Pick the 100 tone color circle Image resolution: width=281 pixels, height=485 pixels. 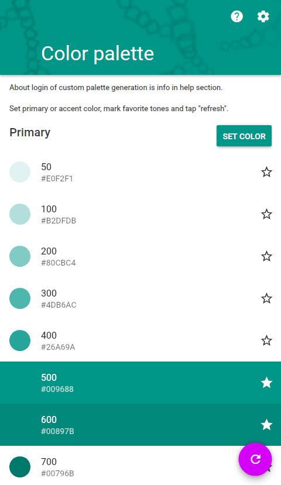(20, 214)
